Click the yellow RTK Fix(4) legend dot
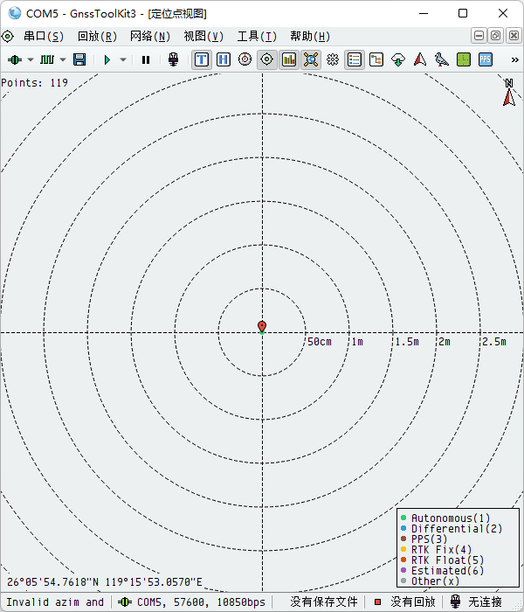This screenshot has height=612, width=524. point(403,550)
